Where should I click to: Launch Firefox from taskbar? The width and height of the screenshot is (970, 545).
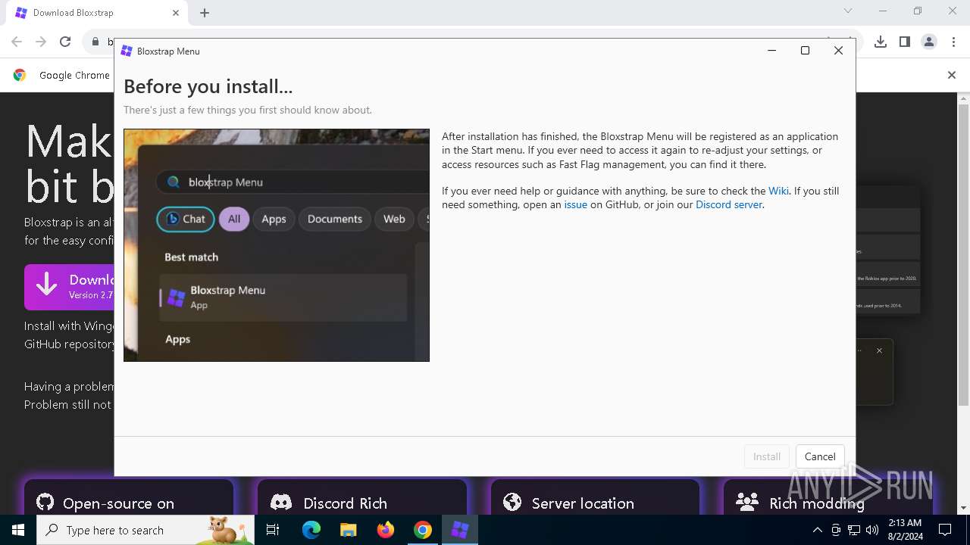tap(385, 530)
